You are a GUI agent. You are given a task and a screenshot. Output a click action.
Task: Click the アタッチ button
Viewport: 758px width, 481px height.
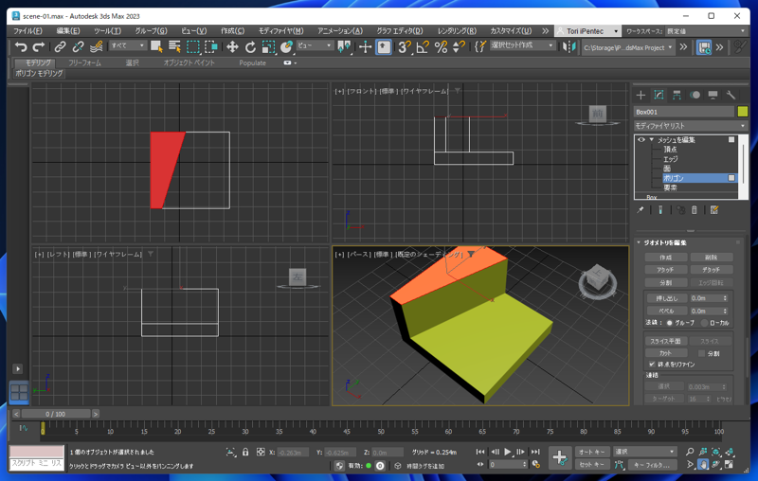(665, 270)
